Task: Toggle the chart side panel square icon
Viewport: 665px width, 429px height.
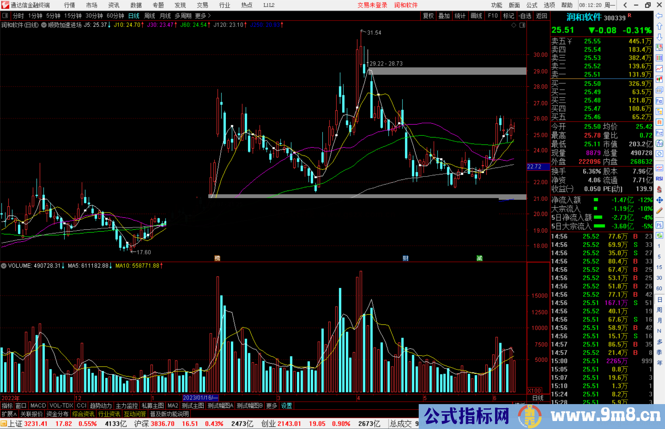Action: pyautogui.click(x=522, y=25)
